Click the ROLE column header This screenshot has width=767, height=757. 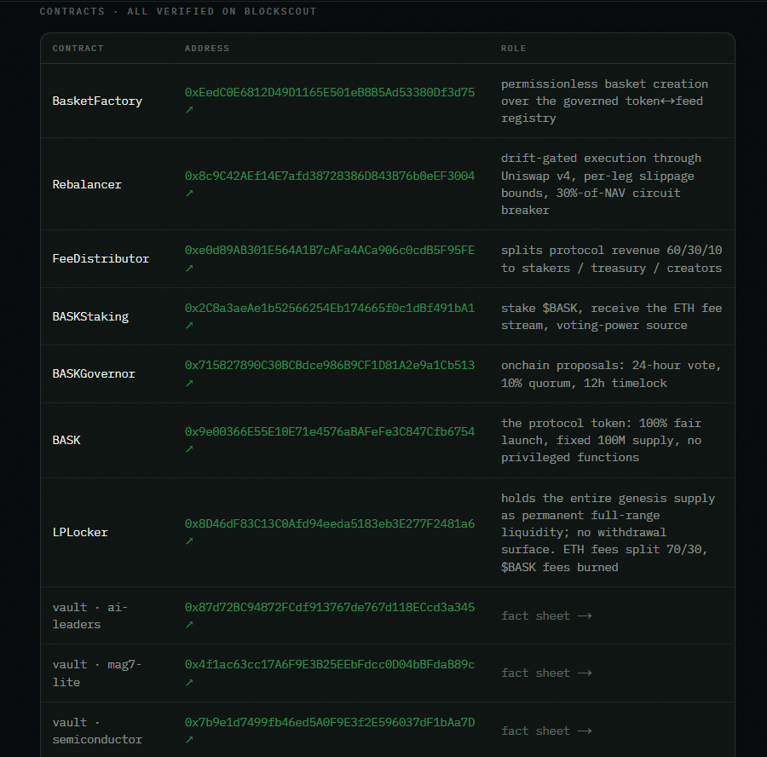coord(514,49)
